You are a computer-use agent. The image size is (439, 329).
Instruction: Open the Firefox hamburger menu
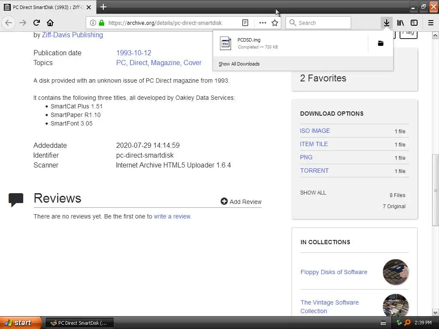point(431,23)
